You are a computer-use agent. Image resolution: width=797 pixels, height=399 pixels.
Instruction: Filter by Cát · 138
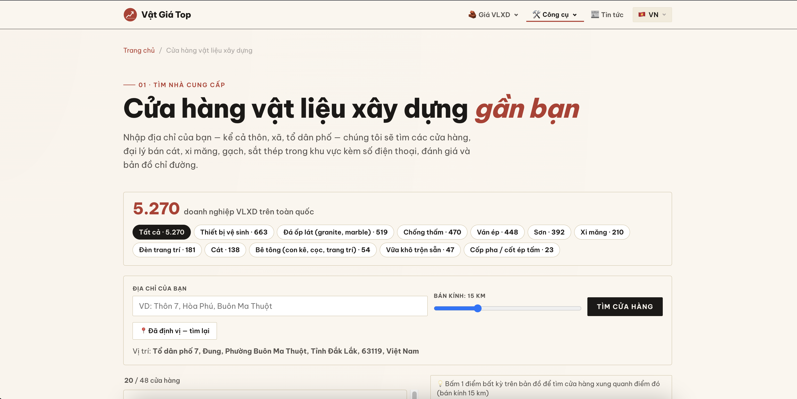tap(225, 250)
